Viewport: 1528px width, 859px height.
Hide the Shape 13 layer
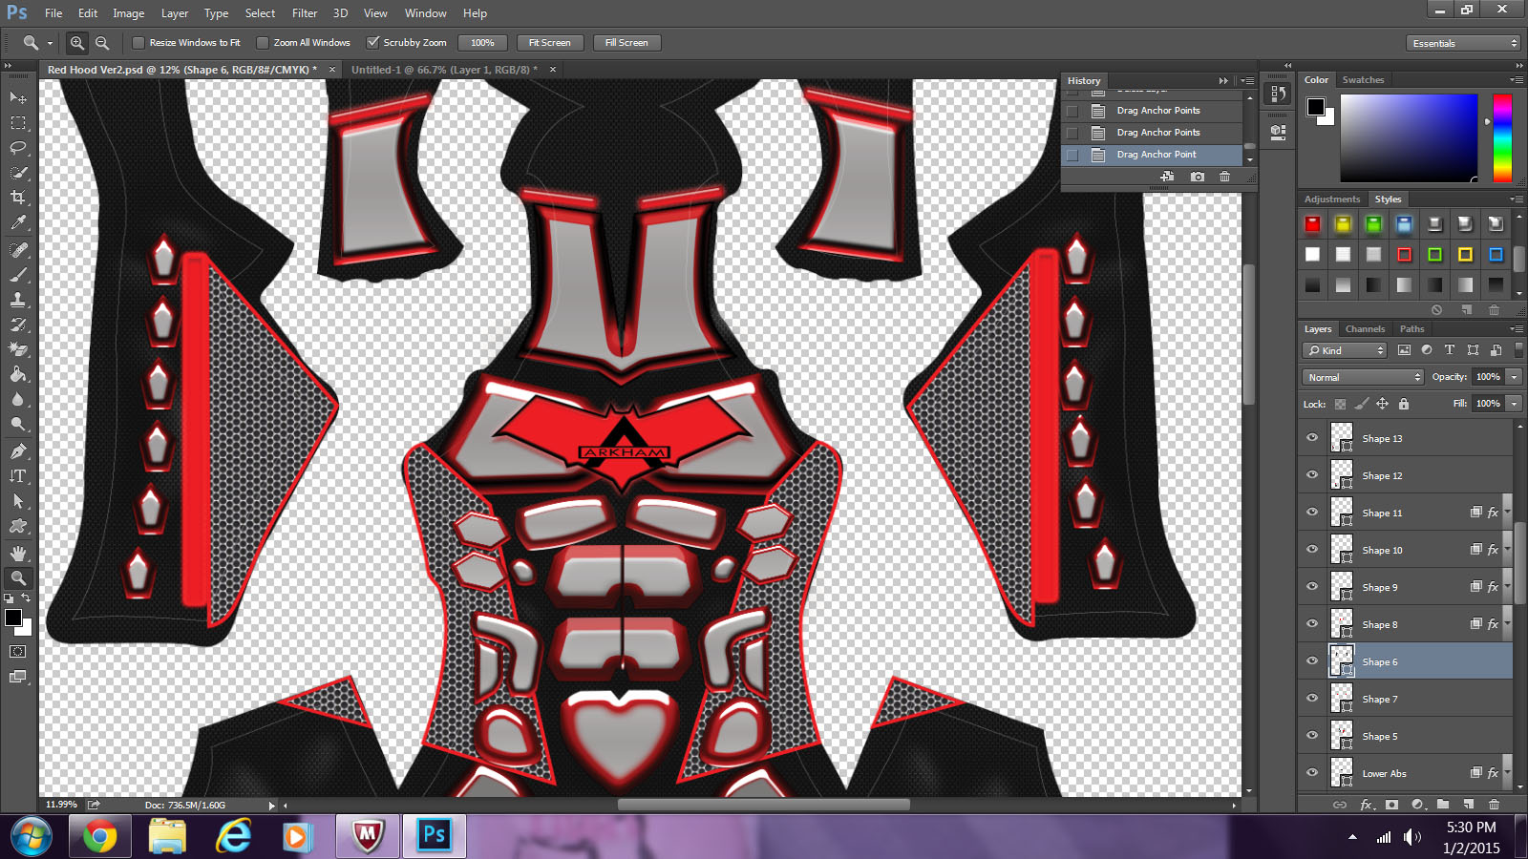[1312, 438]
